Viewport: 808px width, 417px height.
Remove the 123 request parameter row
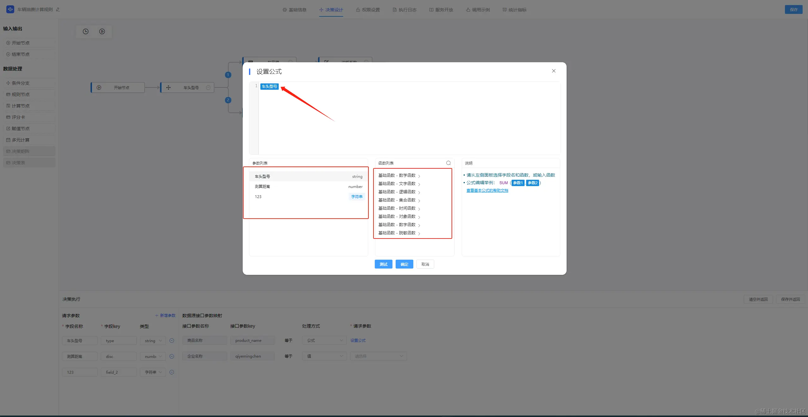[172, 372]
